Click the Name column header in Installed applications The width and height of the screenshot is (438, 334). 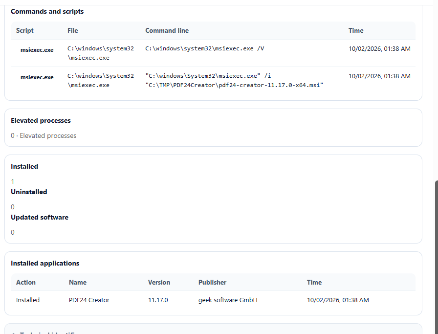[78, 282]
